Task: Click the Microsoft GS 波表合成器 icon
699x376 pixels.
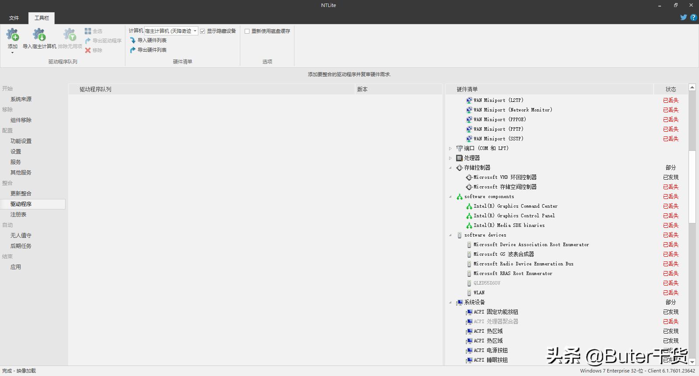Action: tap(469, 254)
